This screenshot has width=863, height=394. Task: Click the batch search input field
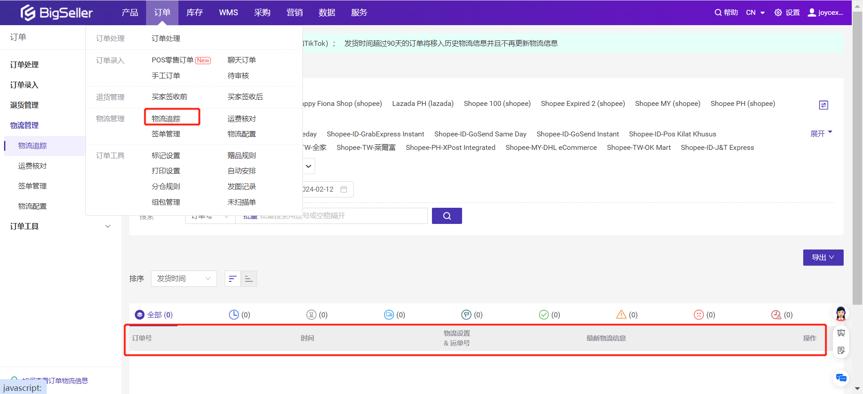coord(331,216)
